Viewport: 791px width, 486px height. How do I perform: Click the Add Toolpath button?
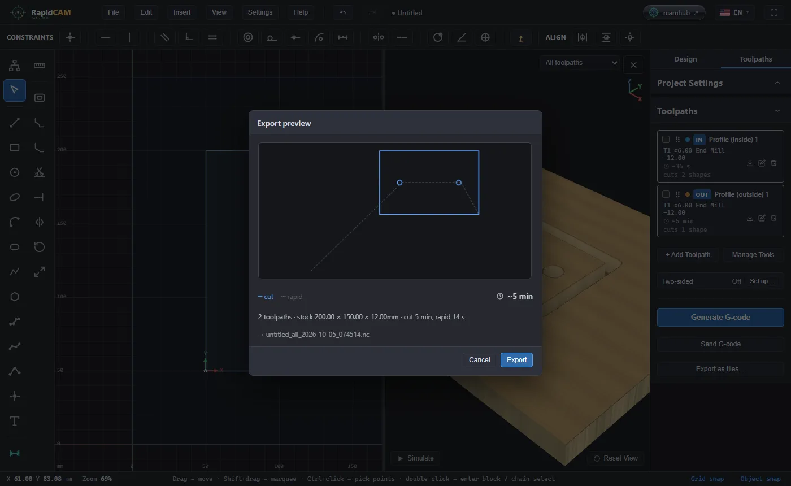pos(688,255)
